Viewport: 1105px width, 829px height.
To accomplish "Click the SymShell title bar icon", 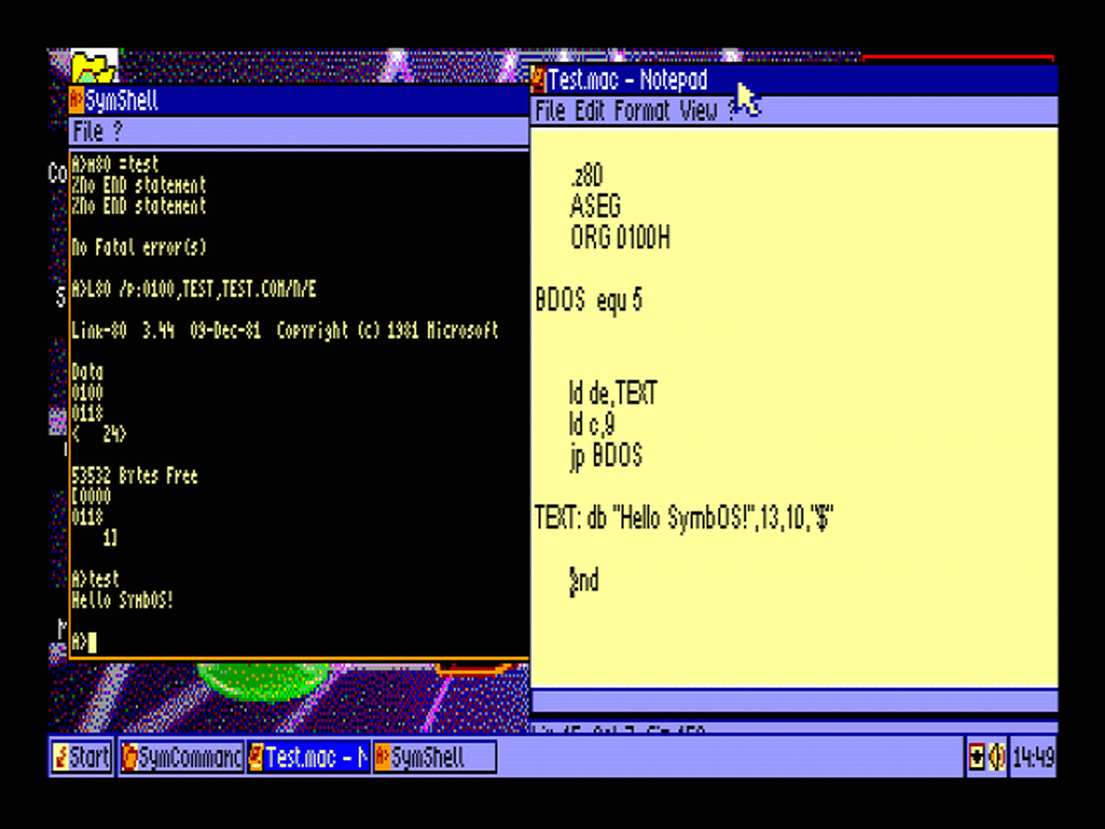I will coord(77,100).
